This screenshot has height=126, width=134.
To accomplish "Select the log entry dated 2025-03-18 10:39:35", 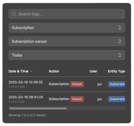I will (67, 84).
